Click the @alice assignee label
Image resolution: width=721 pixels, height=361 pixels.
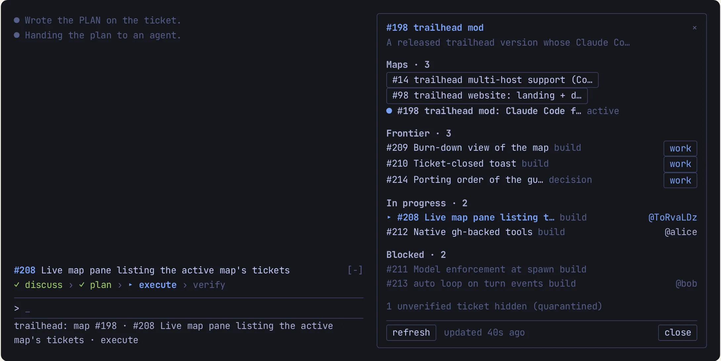[x=681, y=232]
